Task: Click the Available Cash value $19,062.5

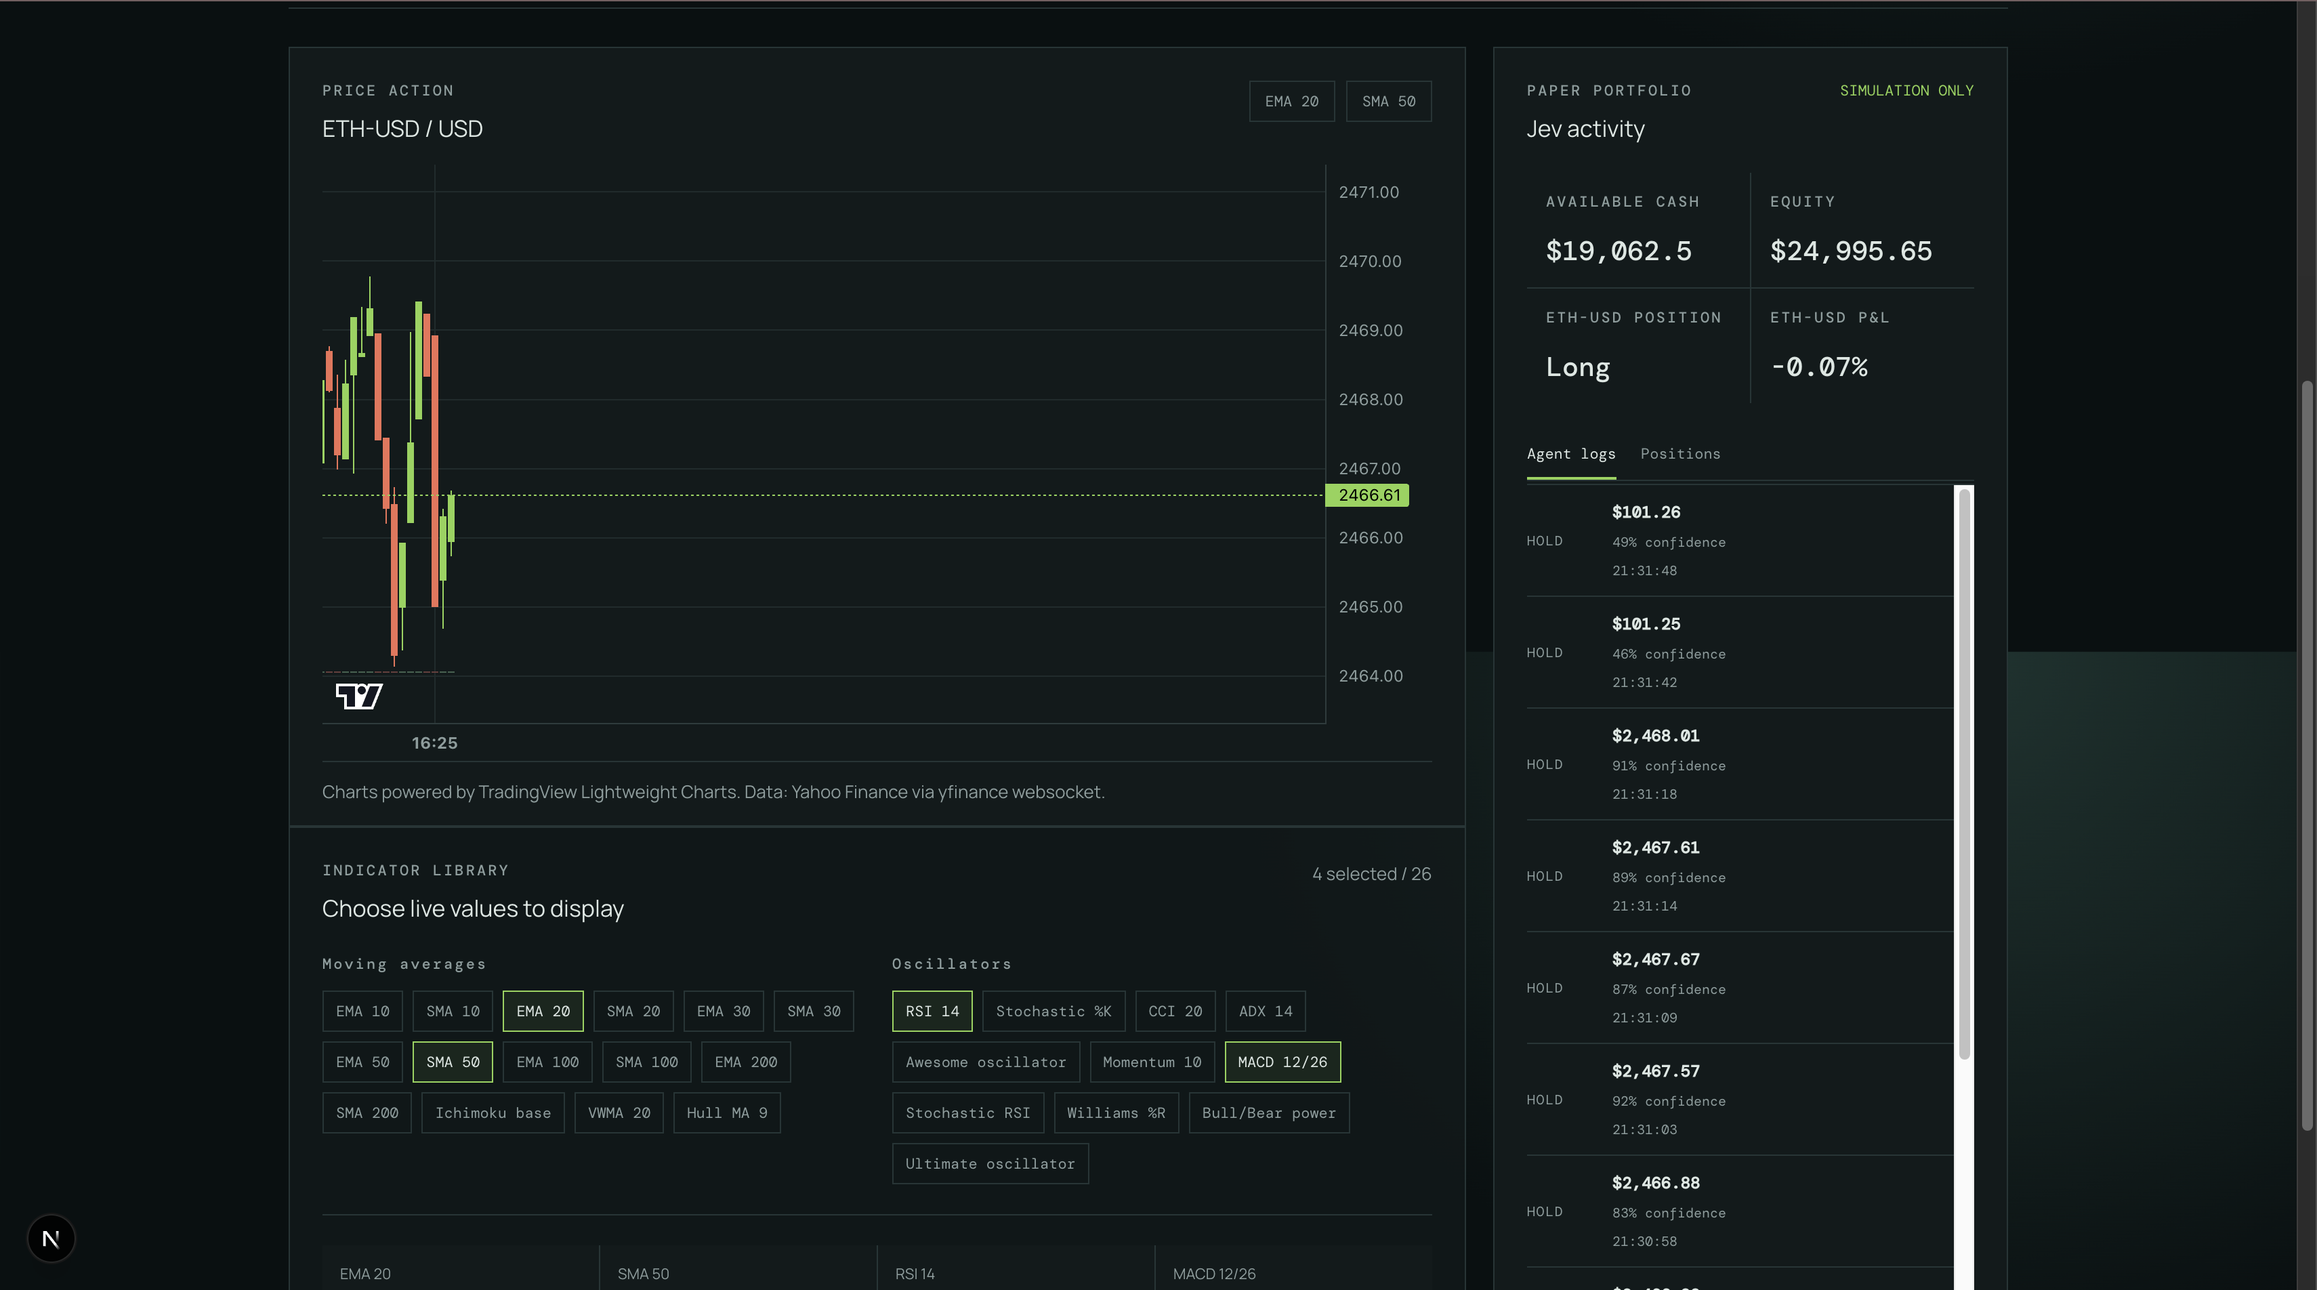Action: [1618, 251]
